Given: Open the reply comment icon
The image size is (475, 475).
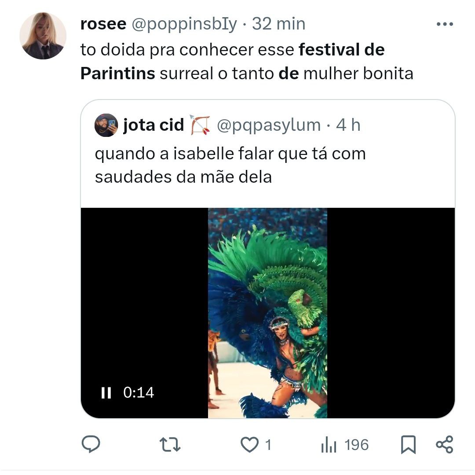Looking at the screenshot, I should 91,444.
